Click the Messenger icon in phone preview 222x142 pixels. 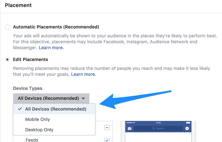point(187,128)
